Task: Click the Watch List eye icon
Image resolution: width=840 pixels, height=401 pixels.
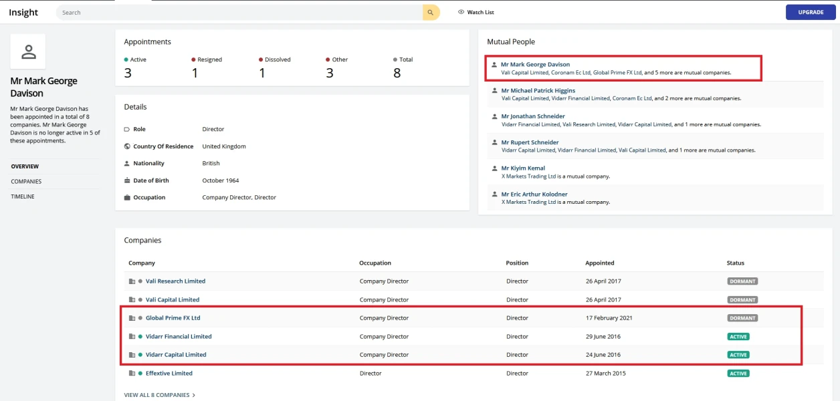Action: coord(461,12)
